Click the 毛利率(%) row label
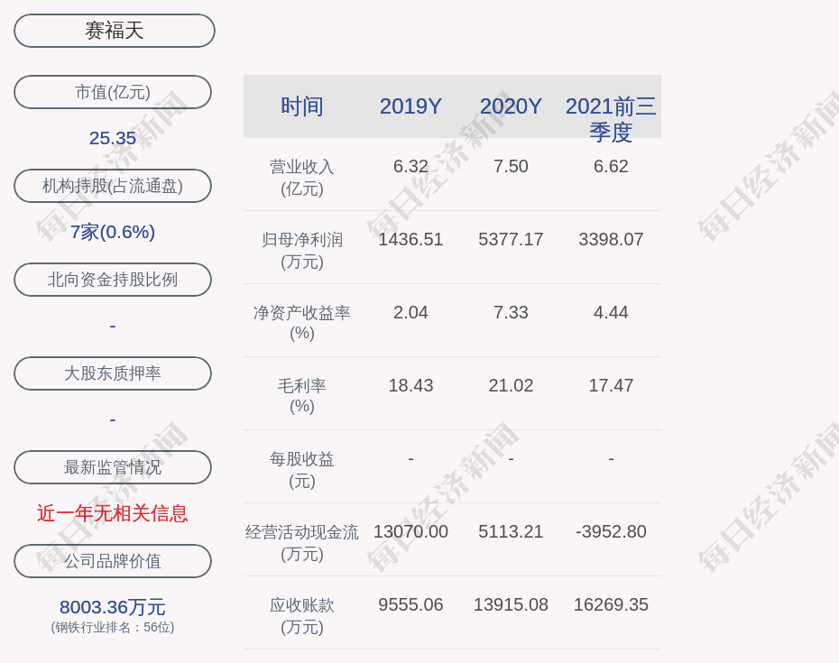 302,396
